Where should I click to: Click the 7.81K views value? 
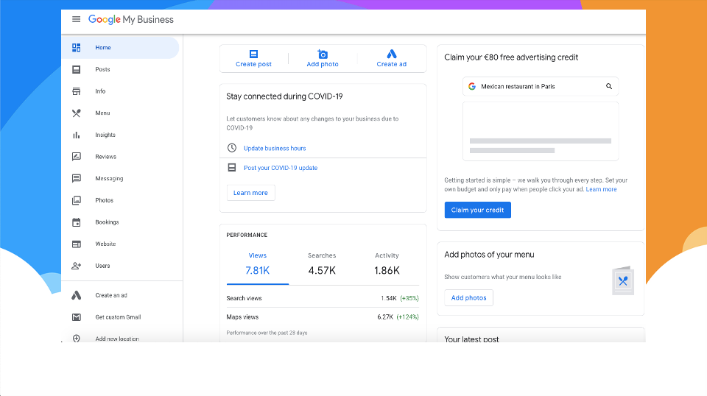[x=258, y=270]
